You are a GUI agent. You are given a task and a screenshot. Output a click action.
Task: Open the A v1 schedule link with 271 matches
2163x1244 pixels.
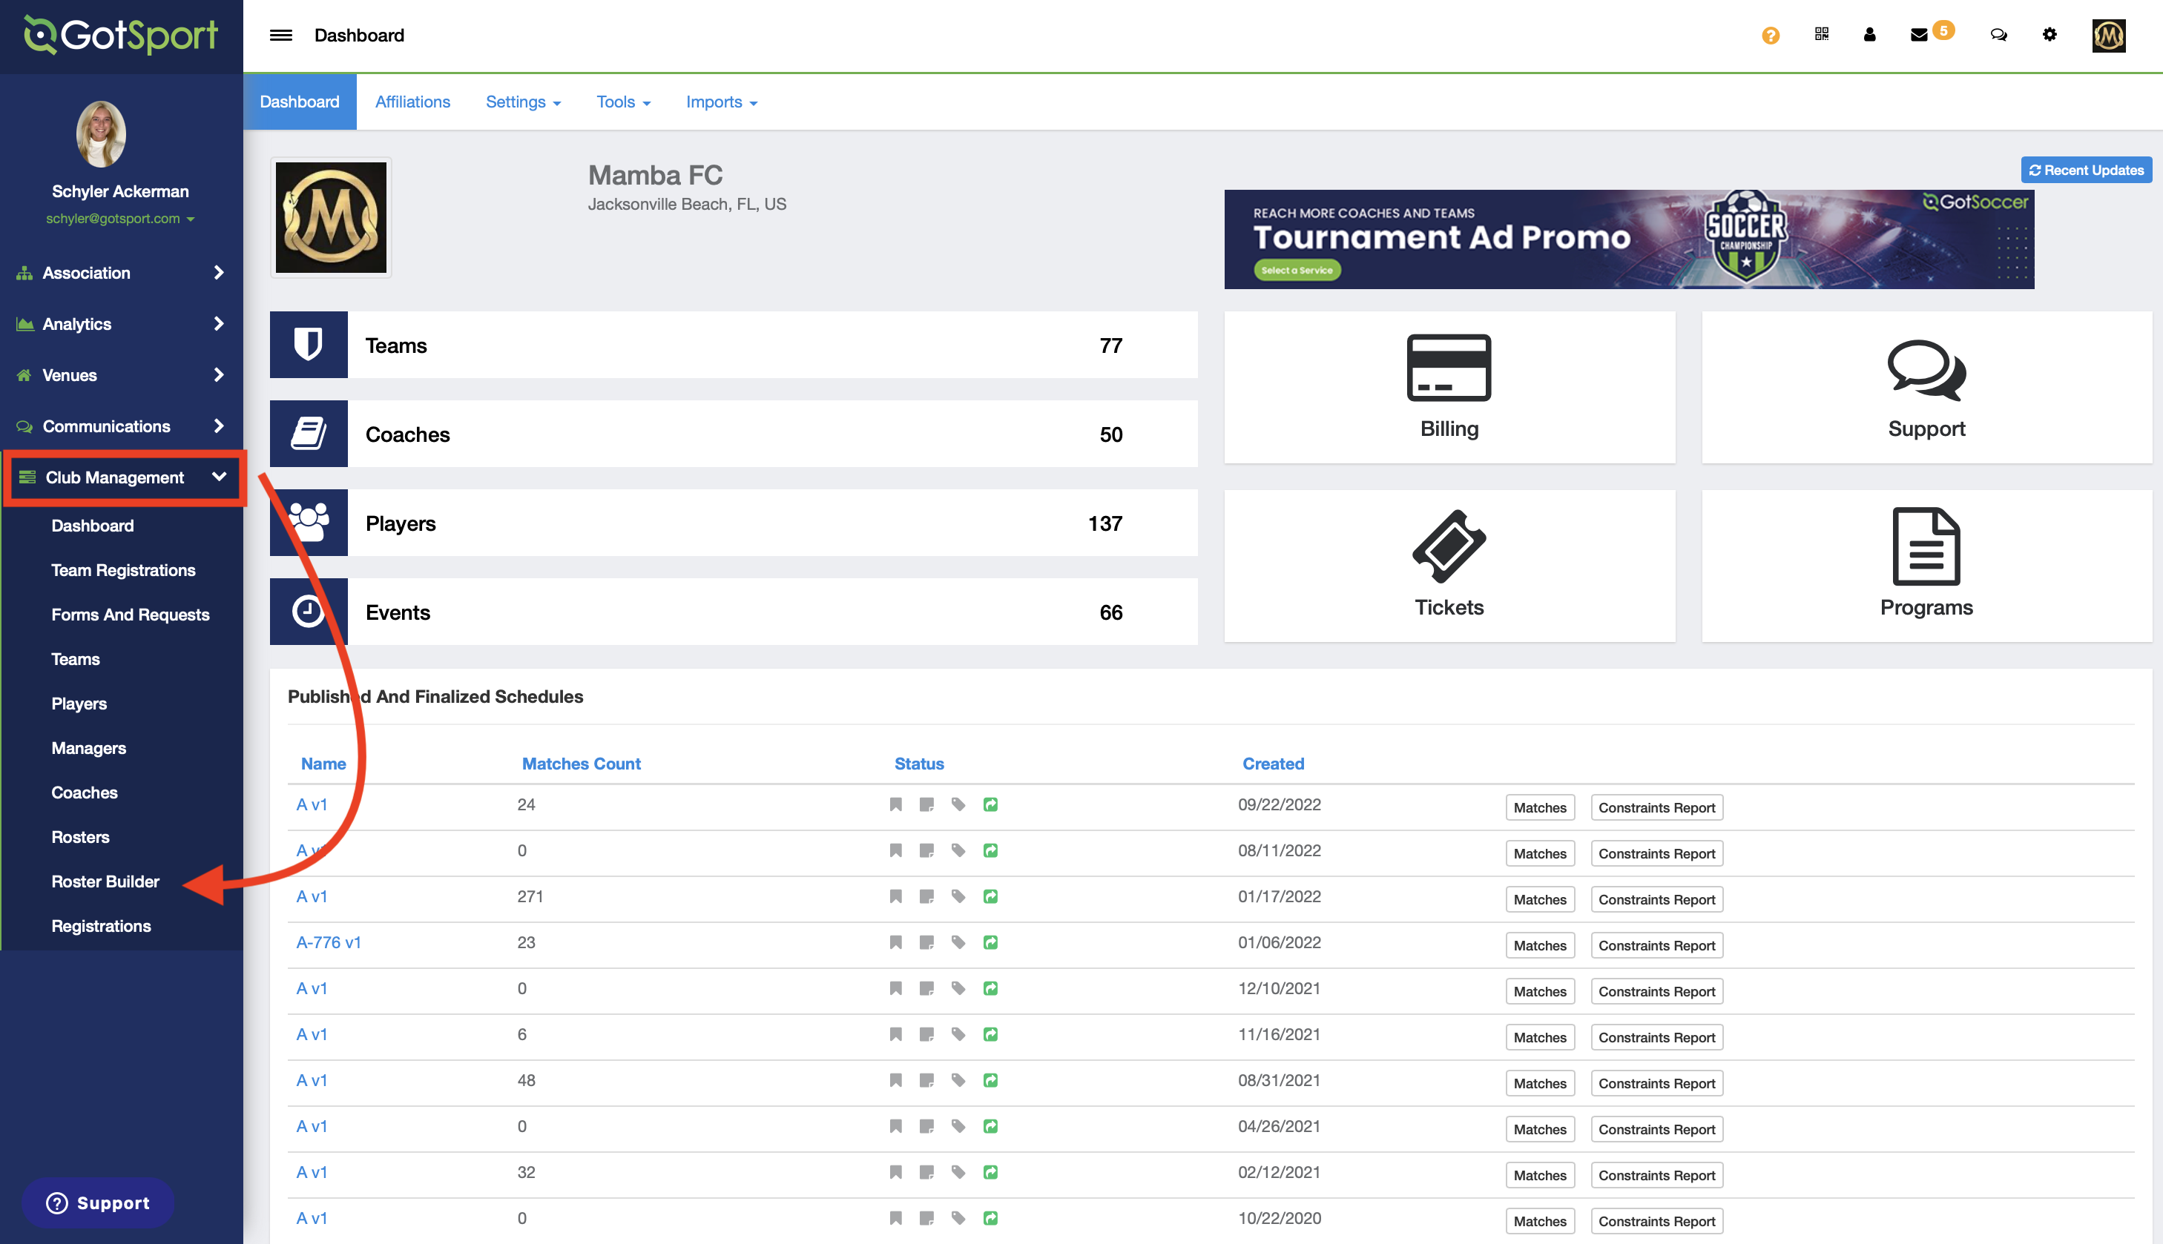(312, 896)
